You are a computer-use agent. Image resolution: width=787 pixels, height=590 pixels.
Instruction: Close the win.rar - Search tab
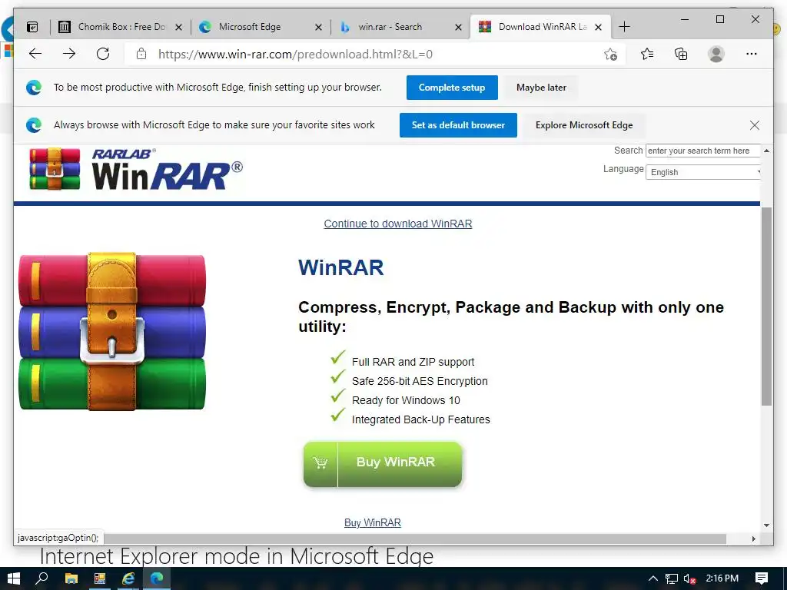click(458, 27)
